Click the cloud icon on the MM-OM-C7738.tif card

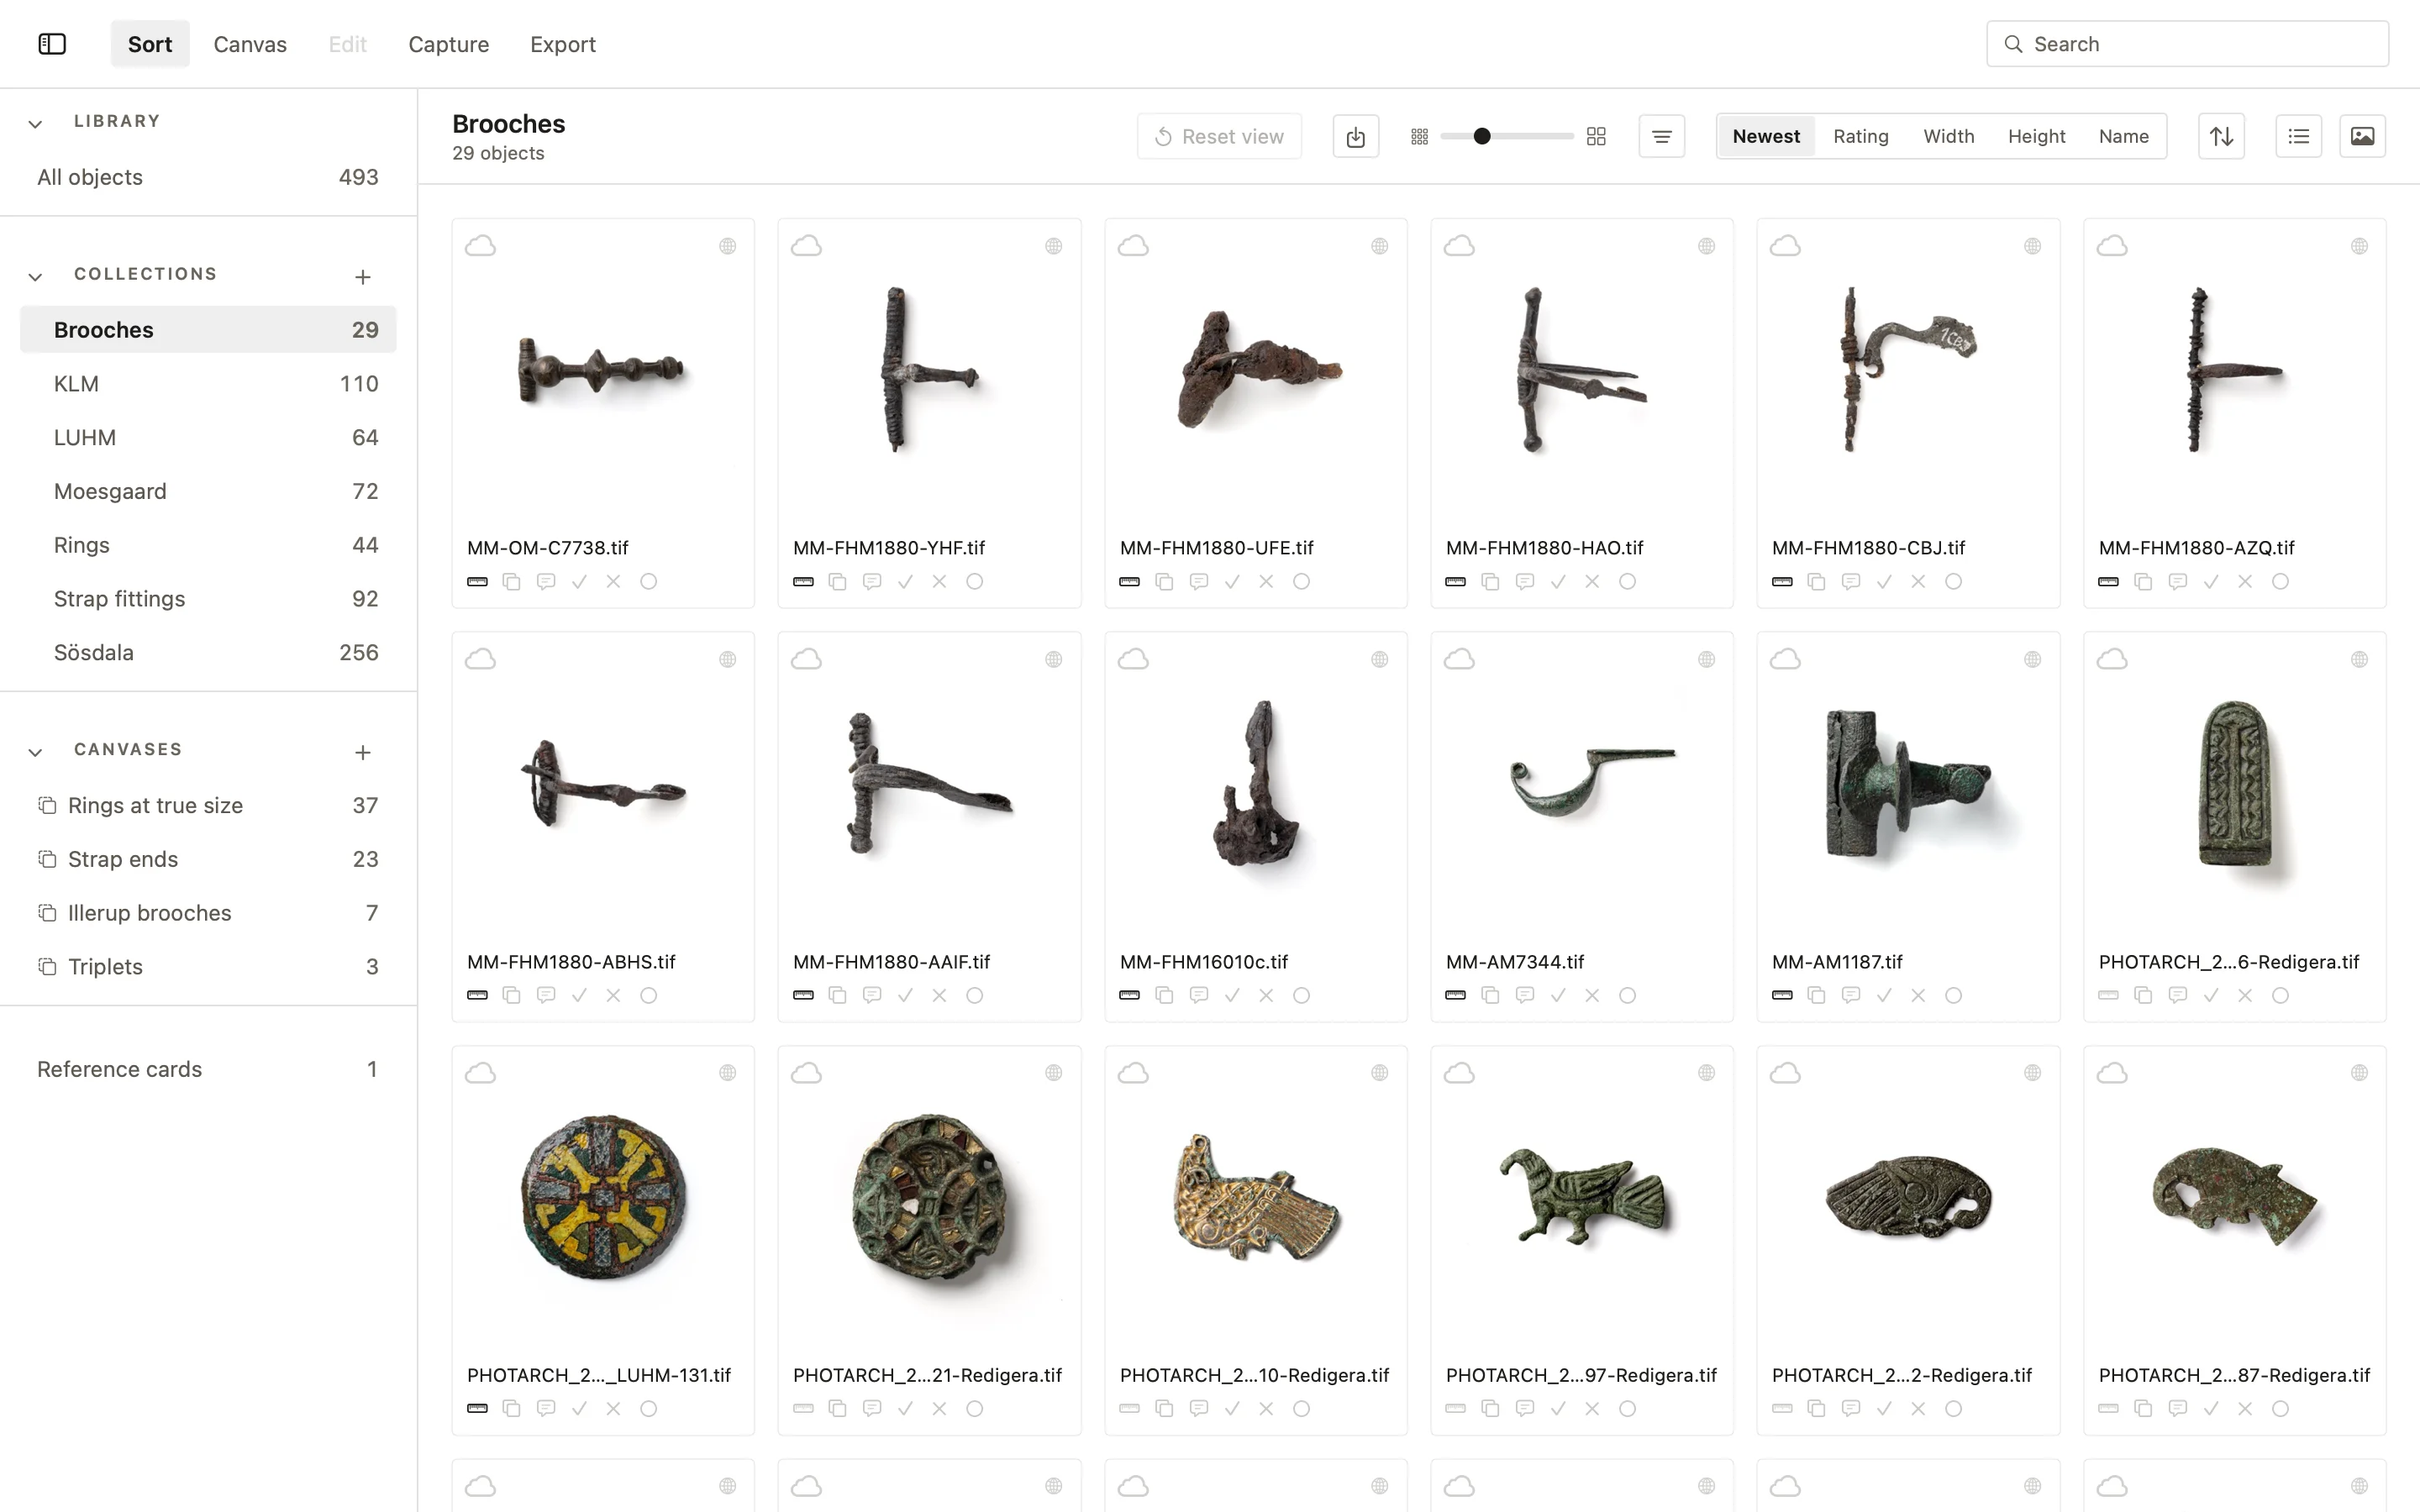click(480, 246)
